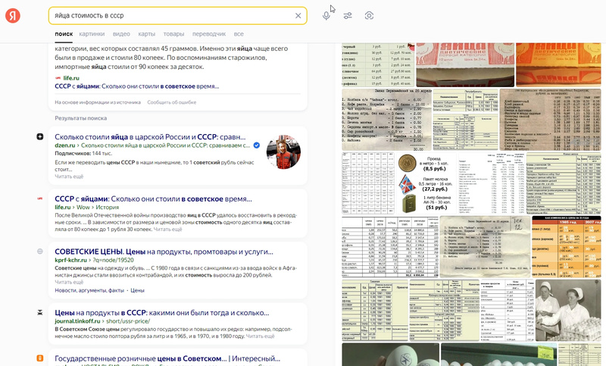
Task: Clear the search query with X
Action: (298, 16)
